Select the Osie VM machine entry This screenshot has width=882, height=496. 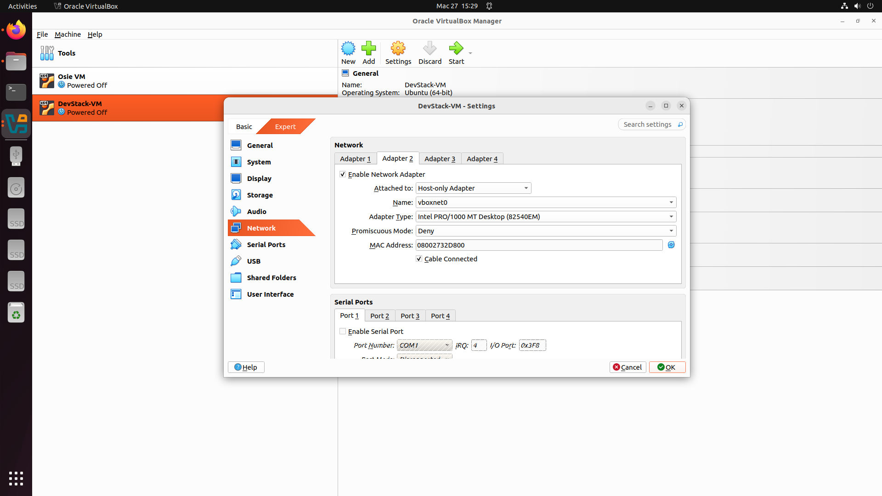(x=185, y=81)
